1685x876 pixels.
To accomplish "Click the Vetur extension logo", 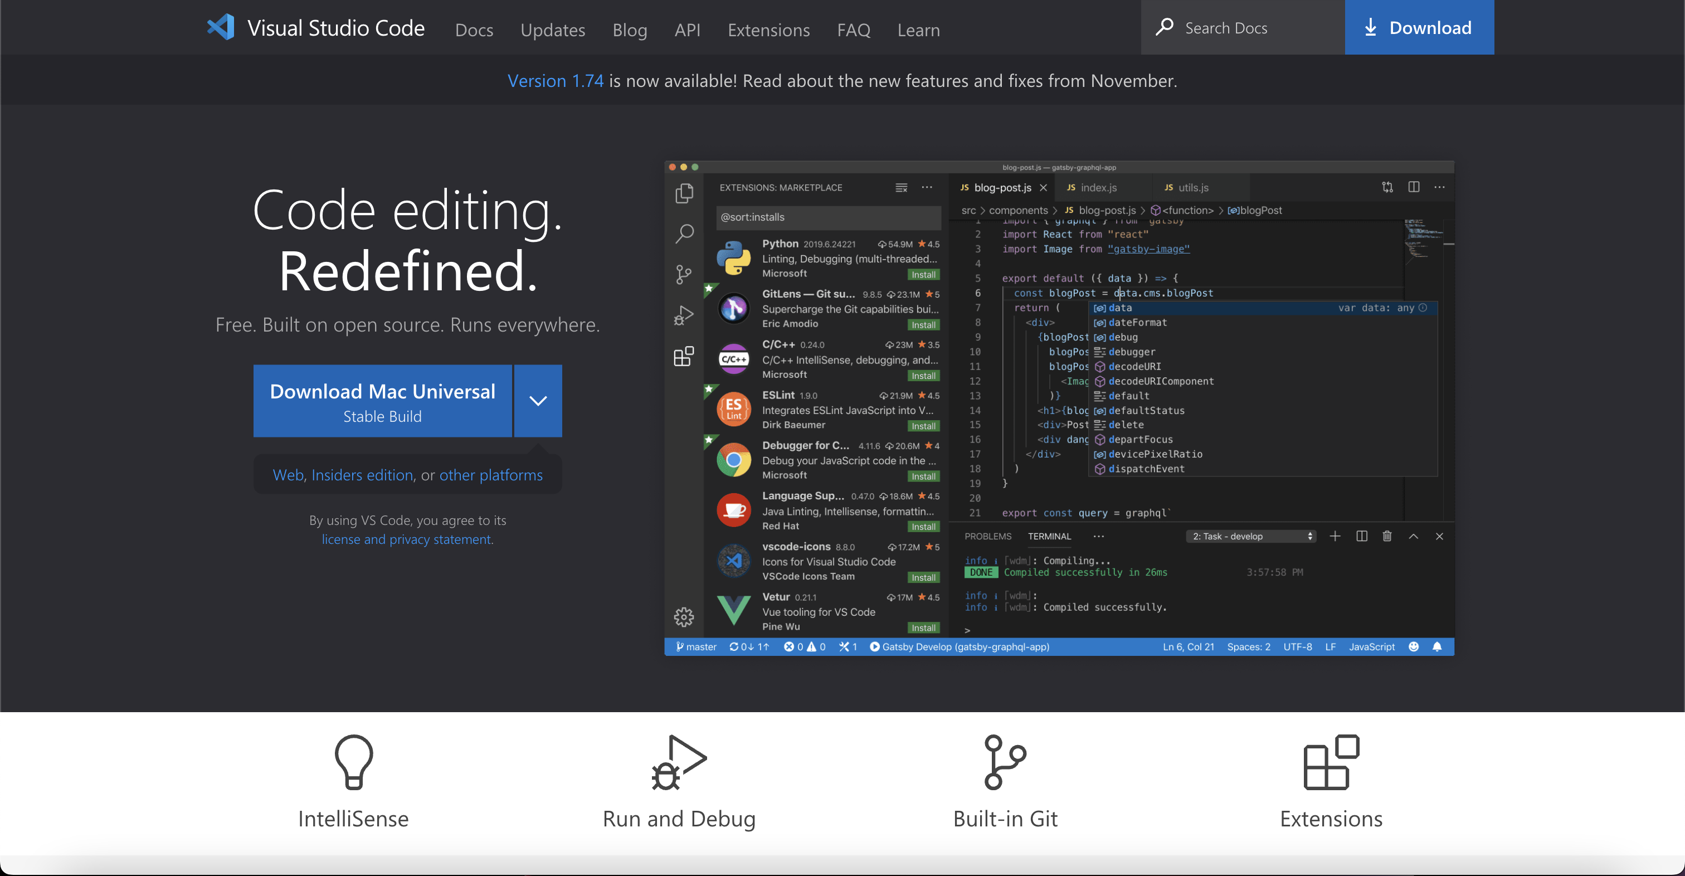I will pos(733,610).
